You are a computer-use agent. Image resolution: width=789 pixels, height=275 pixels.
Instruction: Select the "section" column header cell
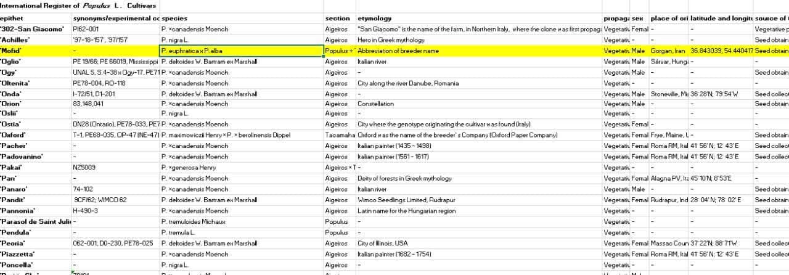(x=337, y=18)
